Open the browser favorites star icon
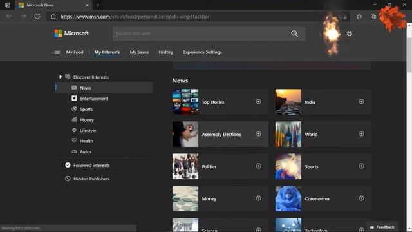The width and height of the screenshot is (412, 232). point(359,17)
